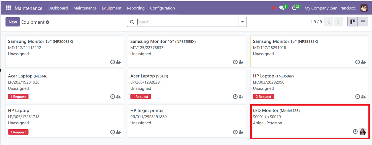This screenshot has height=145, width=372.
Task: Click Abigail Peterson avatar on LED Monitor card
Action: coord(362,131)
